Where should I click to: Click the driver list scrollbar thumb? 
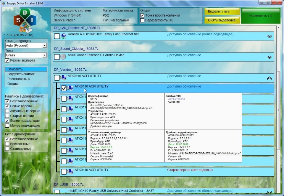(279, 111)
